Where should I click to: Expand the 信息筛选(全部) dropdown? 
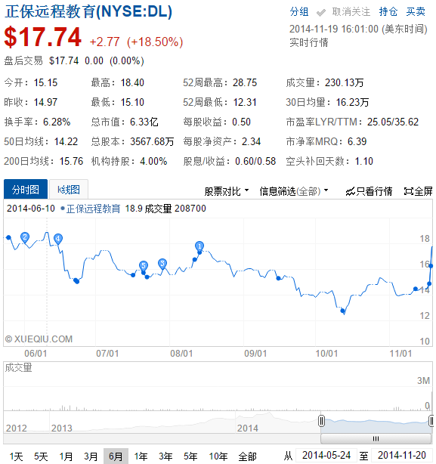pyautogui.click(x=294, y=191)
